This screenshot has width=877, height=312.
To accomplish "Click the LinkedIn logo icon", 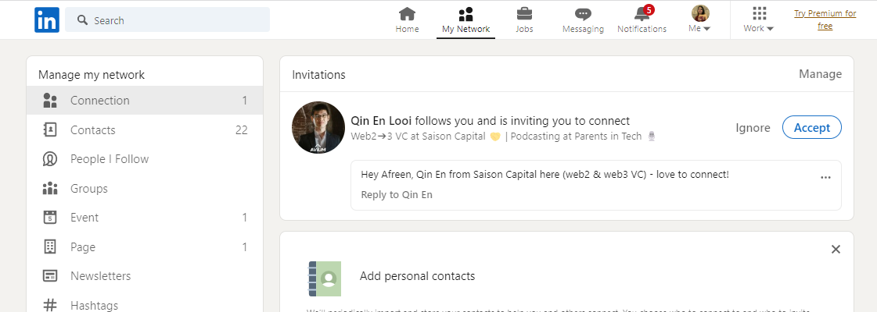I will pos(47,19).
